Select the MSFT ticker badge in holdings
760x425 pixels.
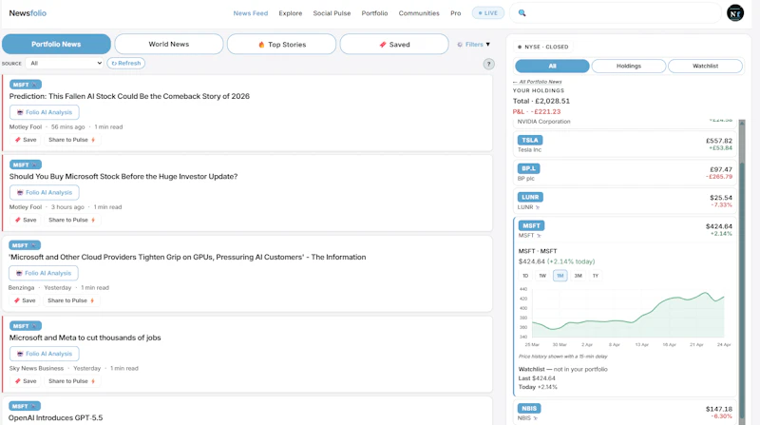point(531,225)
